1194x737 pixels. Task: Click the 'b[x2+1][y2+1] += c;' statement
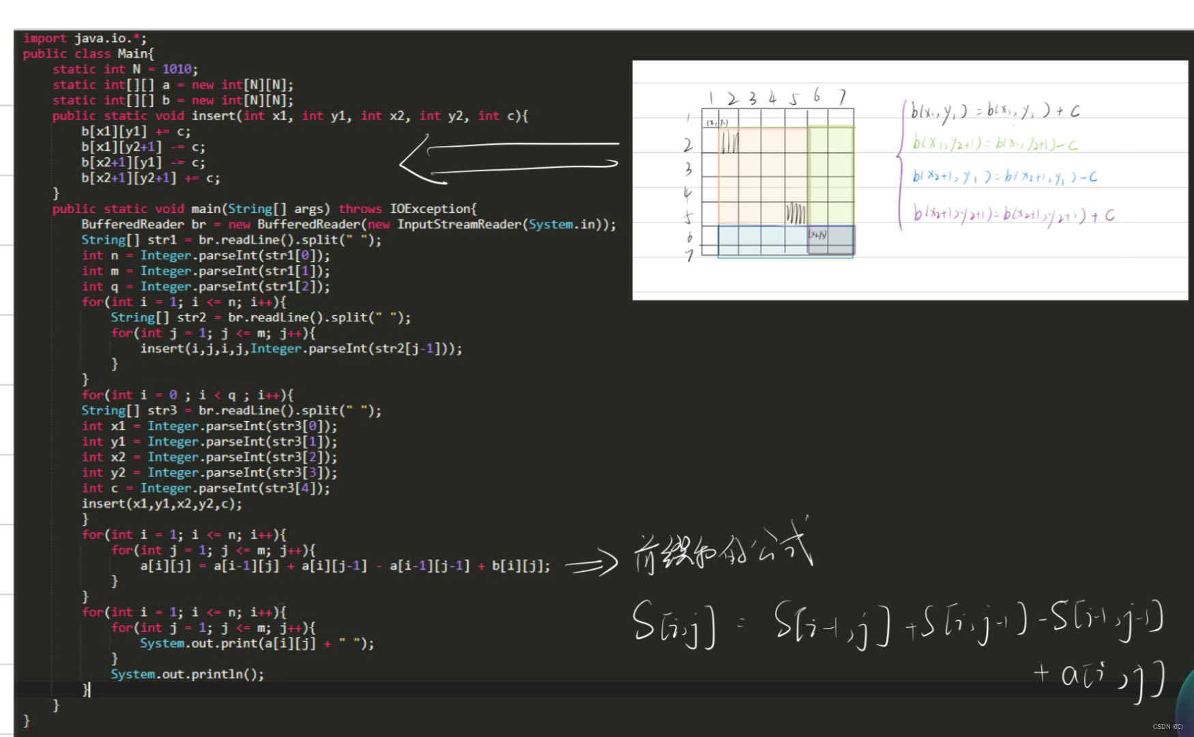click(151, 178)
